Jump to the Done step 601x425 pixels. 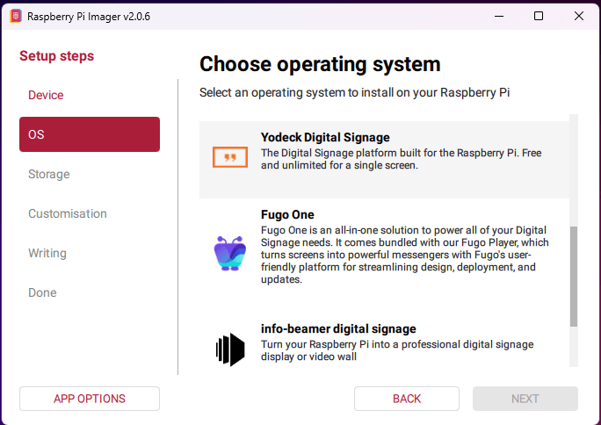point(42,292)
